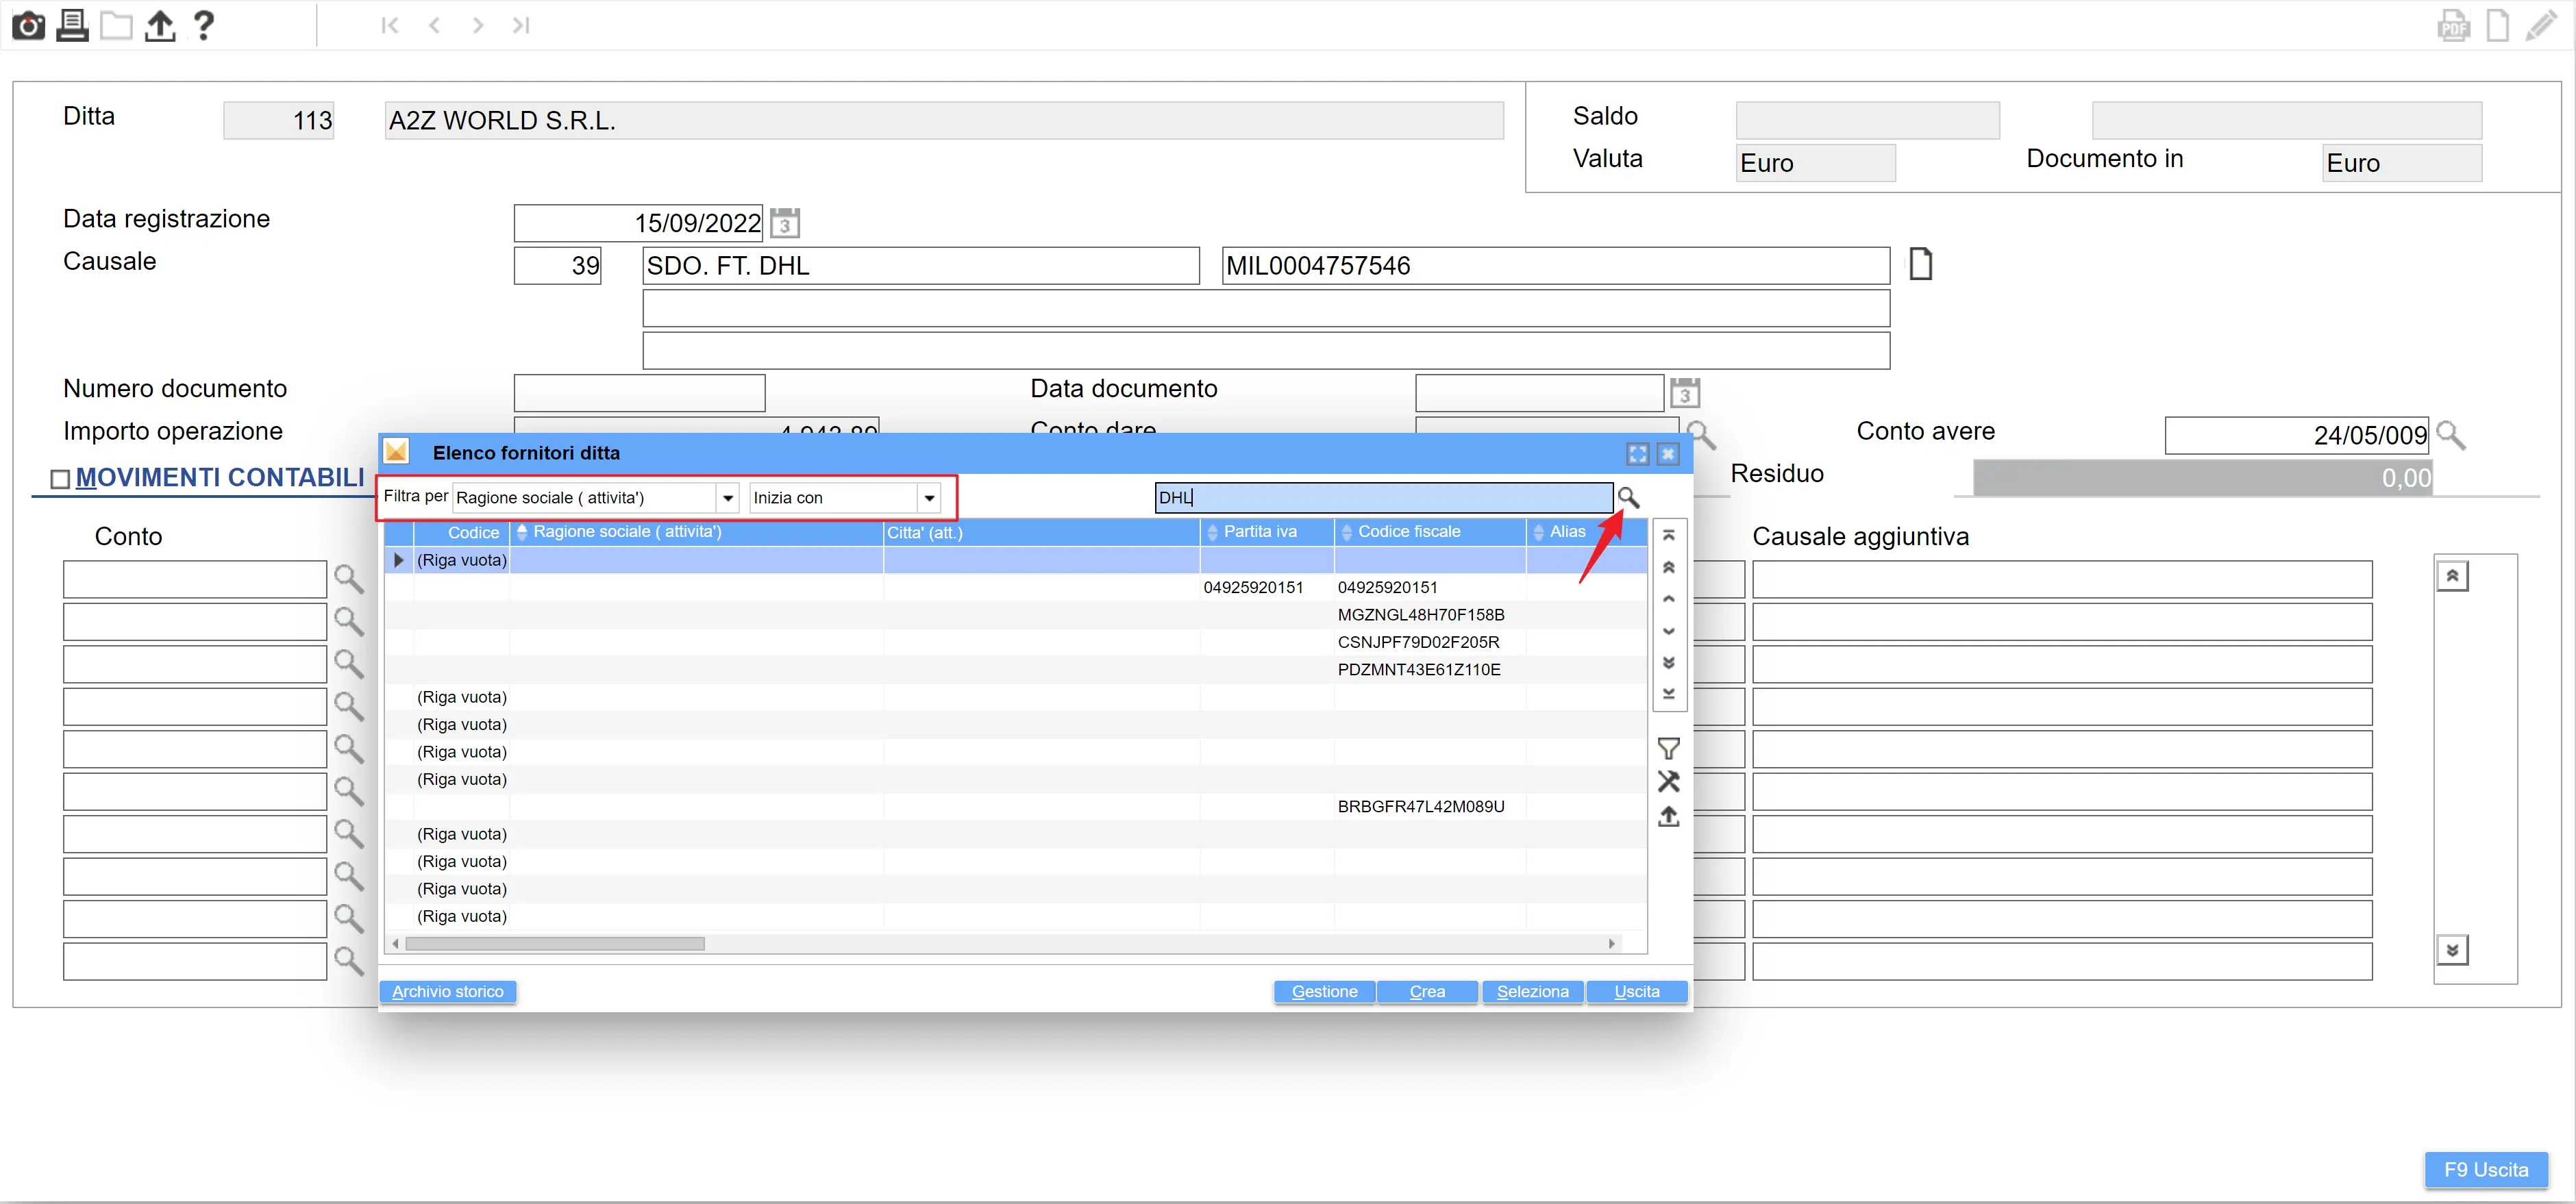Image resolution: width=2576 pixels, height=1204 pixels.
Task: Click the Conto avere lookup magnifier
Action: click(x=2450, y=435)
